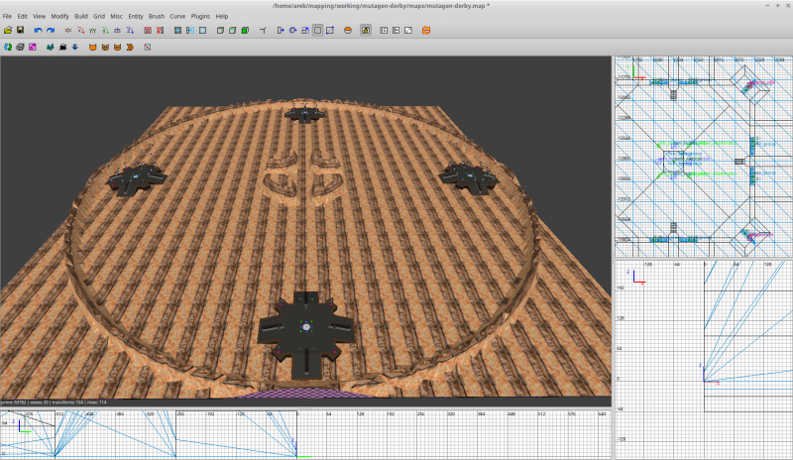Image resolution: width=793 pixels, height=460 pixels.
Task: Expand the Entity menu
Action: click(135, 17)
